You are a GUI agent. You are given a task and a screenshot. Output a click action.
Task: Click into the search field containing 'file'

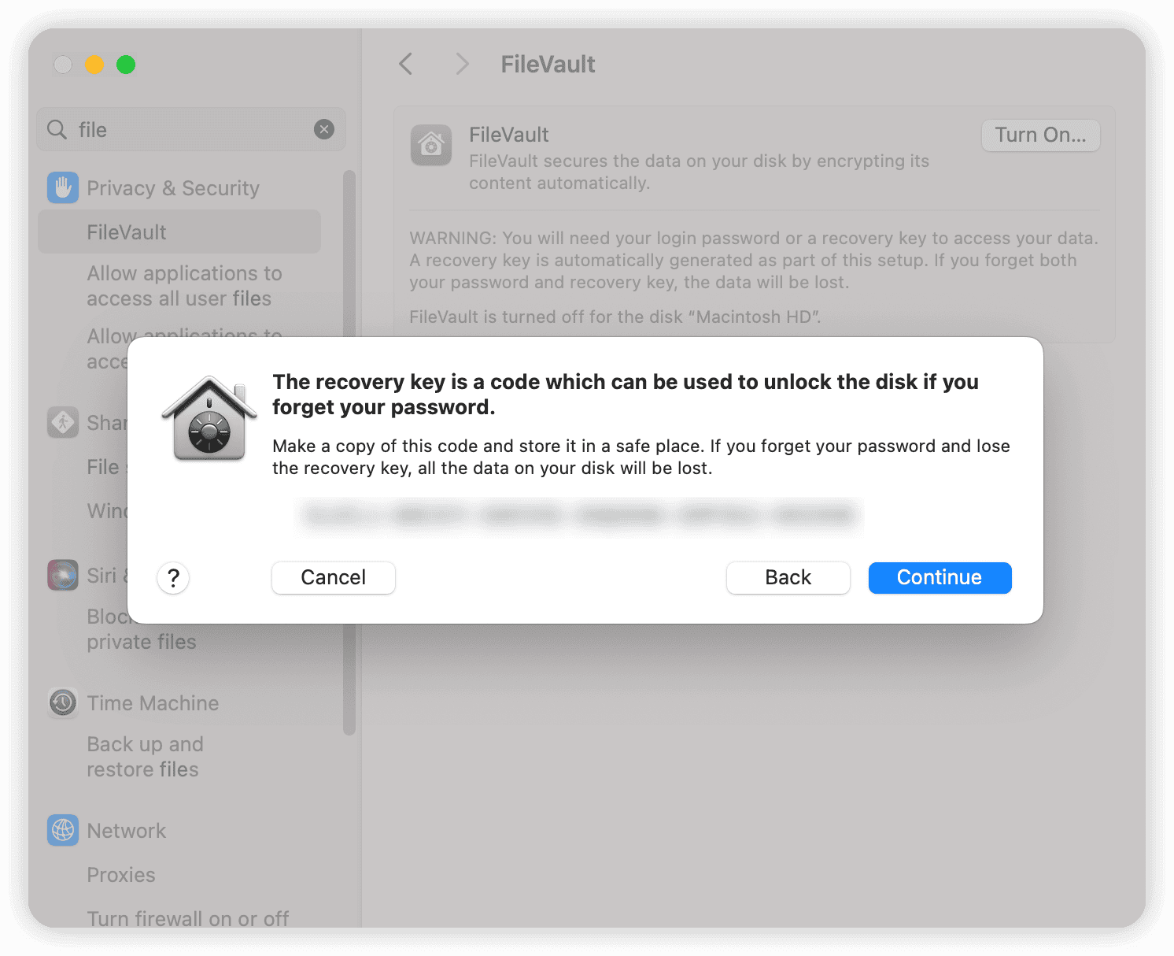pyautogui.click(x=191, y=129)
